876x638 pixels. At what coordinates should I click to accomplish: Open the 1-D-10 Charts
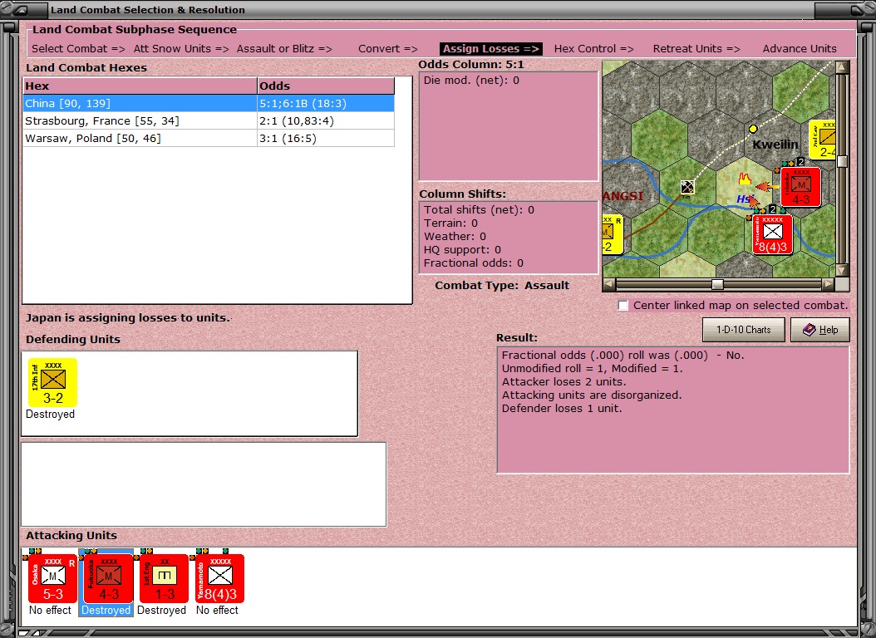click(x=743, y=330)
